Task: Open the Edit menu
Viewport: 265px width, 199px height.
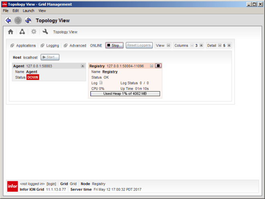Action: point(16,10)
